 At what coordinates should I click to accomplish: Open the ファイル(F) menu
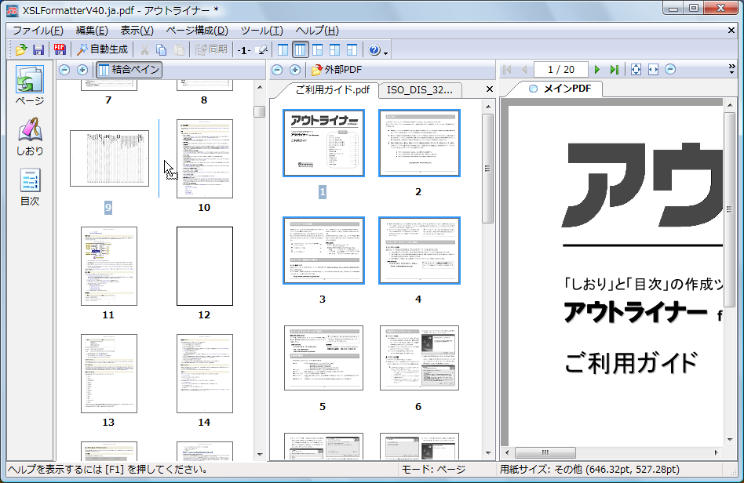(x=38, y=31)
